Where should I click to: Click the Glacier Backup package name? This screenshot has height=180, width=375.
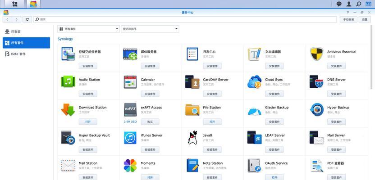pos(277,108)
